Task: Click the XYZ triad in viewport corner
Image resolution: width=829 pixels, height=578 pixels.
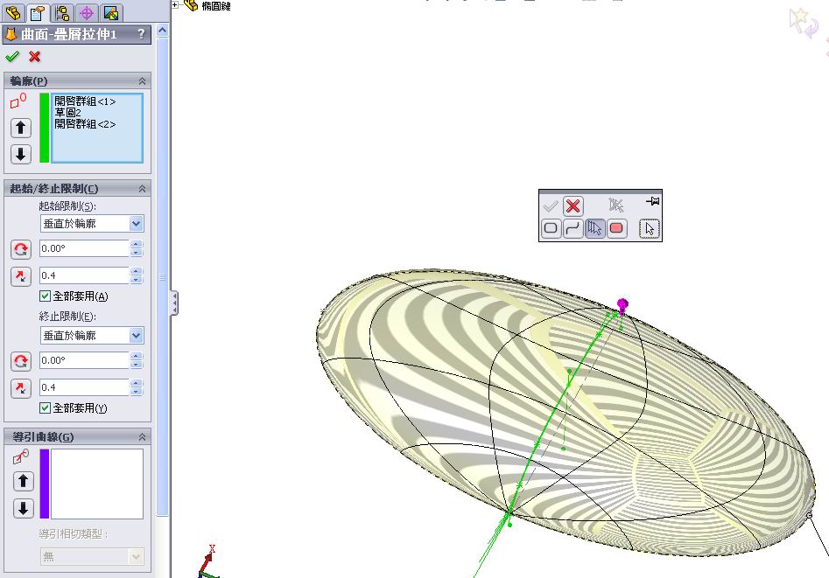Action: point(207,561)
